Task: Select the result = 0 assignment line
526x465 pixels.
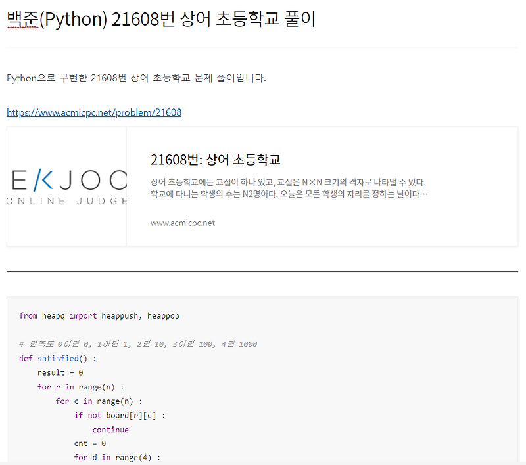Action: [x=61, y=372]
